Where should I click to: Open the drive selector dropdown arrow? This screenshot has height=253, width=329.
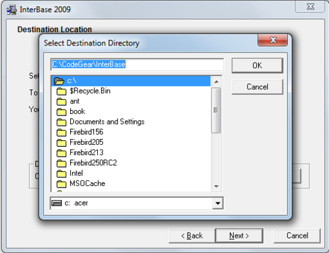(x=218, y=203)
